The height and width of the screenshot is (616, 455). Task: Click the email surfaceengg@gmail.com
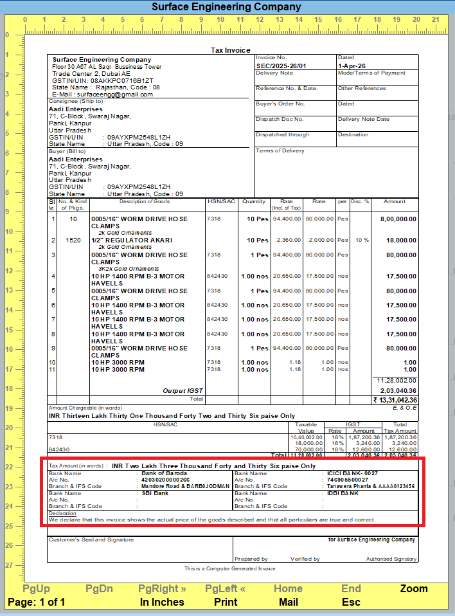114,95
